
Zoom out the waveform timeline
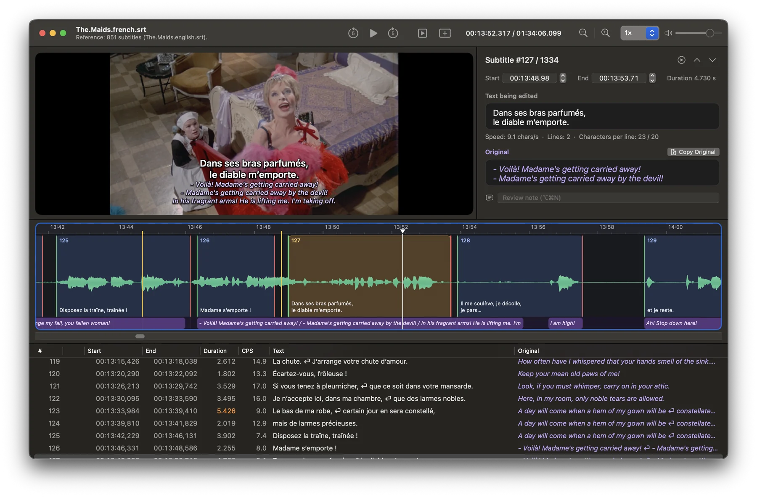(583, 33)
